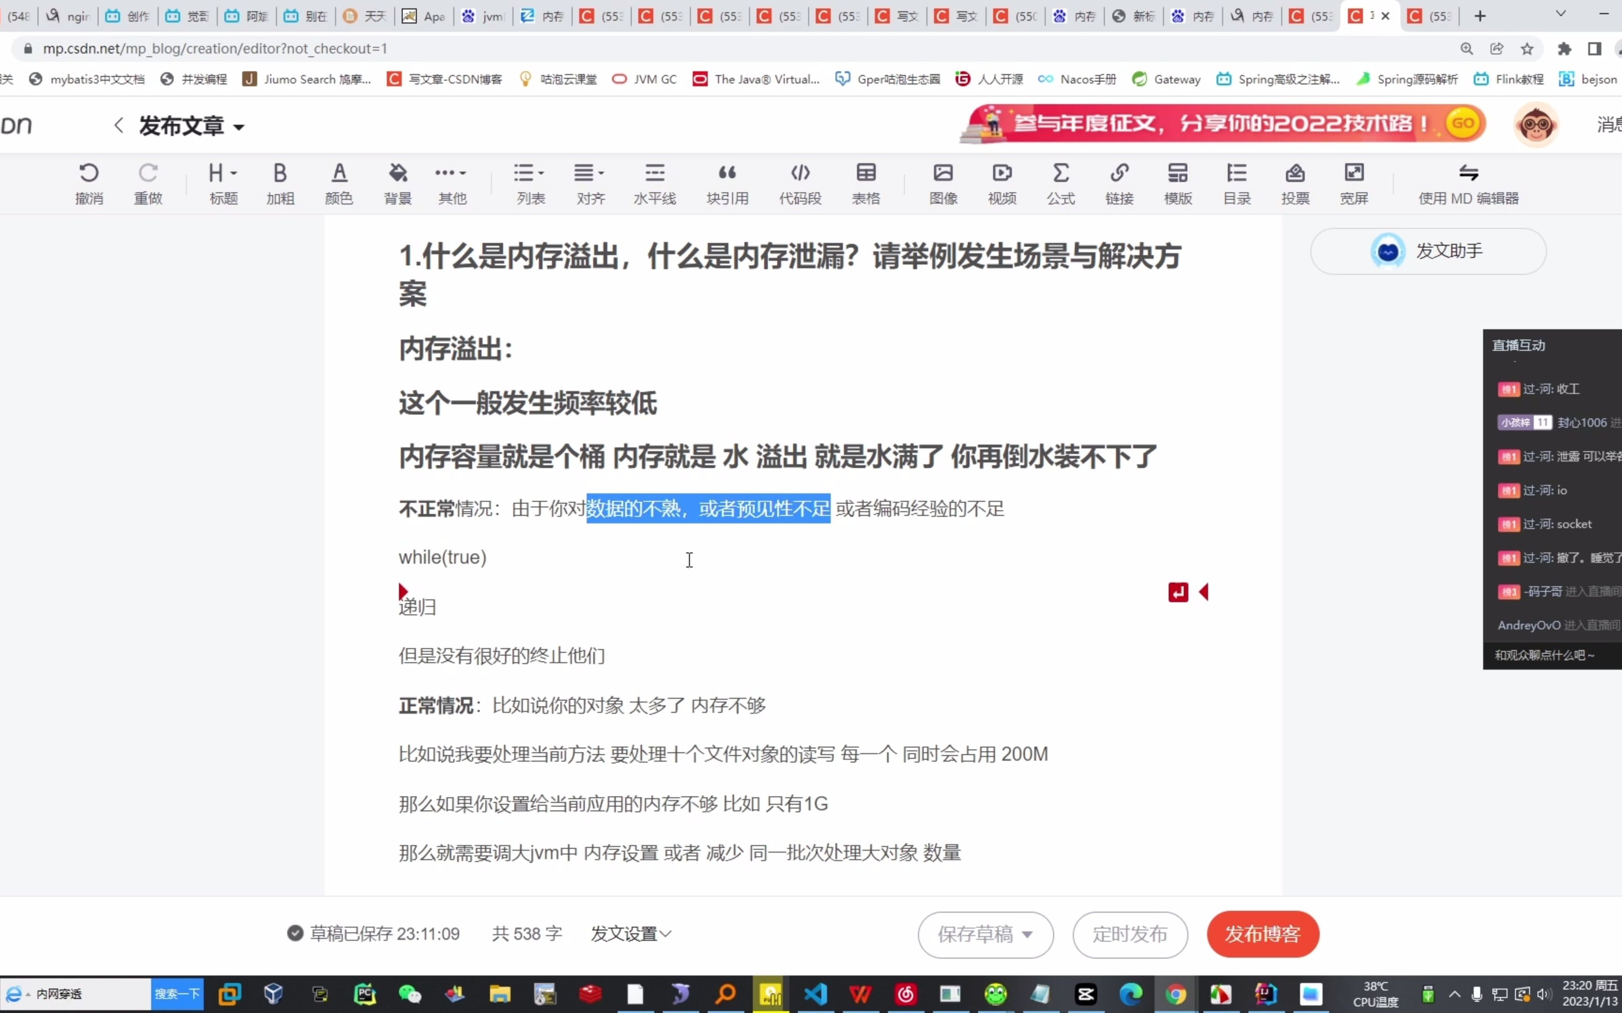Bookmark this page with the star icon

pos(1527,48)
